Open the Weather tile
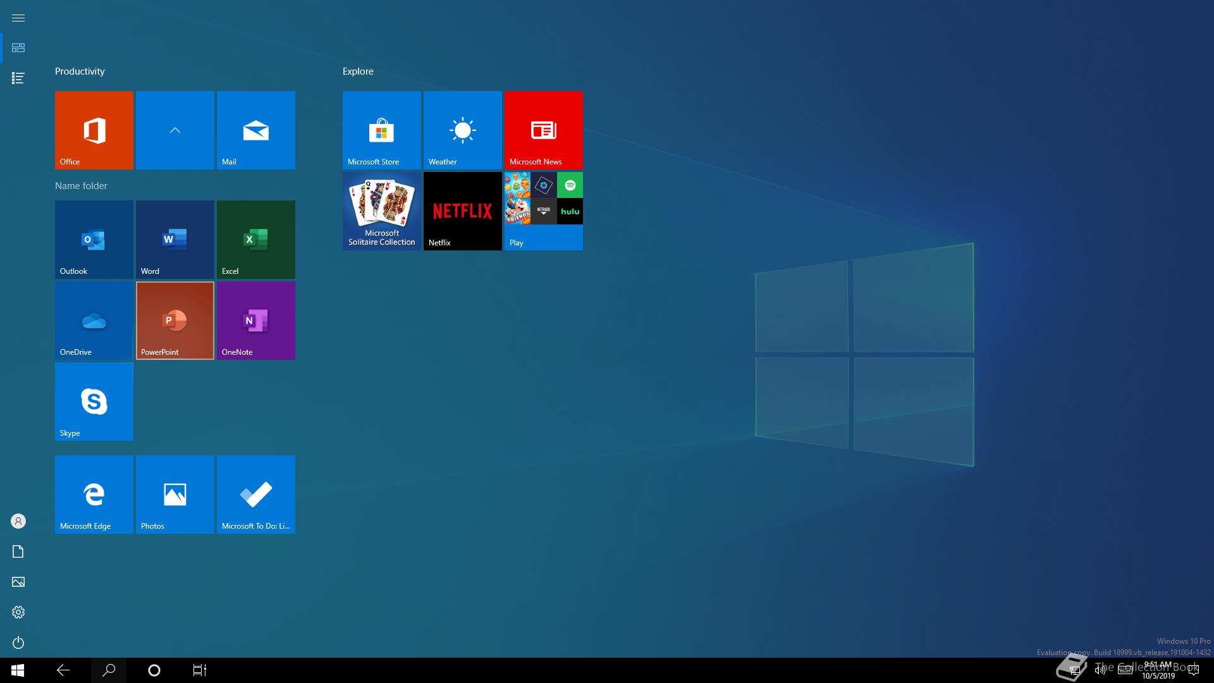1214x683 pixels. coord(463,130)
